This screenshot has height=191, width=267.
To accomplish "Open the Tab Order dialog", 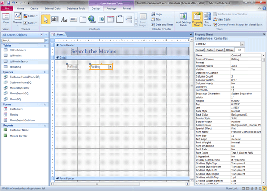I will 207,20.
